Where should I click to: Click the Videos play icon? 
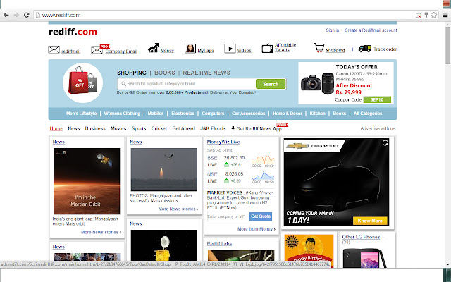230,49
